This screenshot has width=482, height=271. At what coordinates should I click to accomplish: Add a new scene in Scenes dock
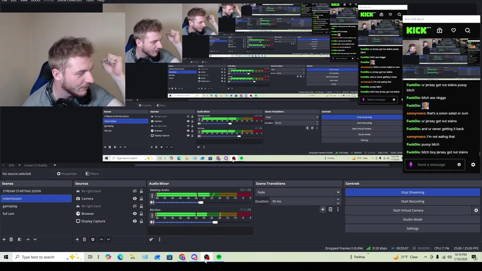tap(4, 239)
